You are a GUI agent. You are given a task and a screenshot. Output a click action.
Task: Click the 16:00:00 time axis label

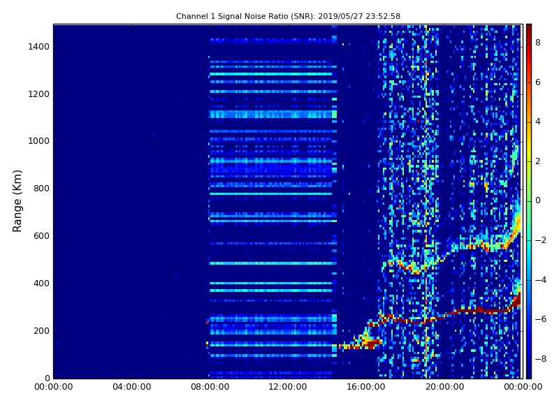(365, 387)
